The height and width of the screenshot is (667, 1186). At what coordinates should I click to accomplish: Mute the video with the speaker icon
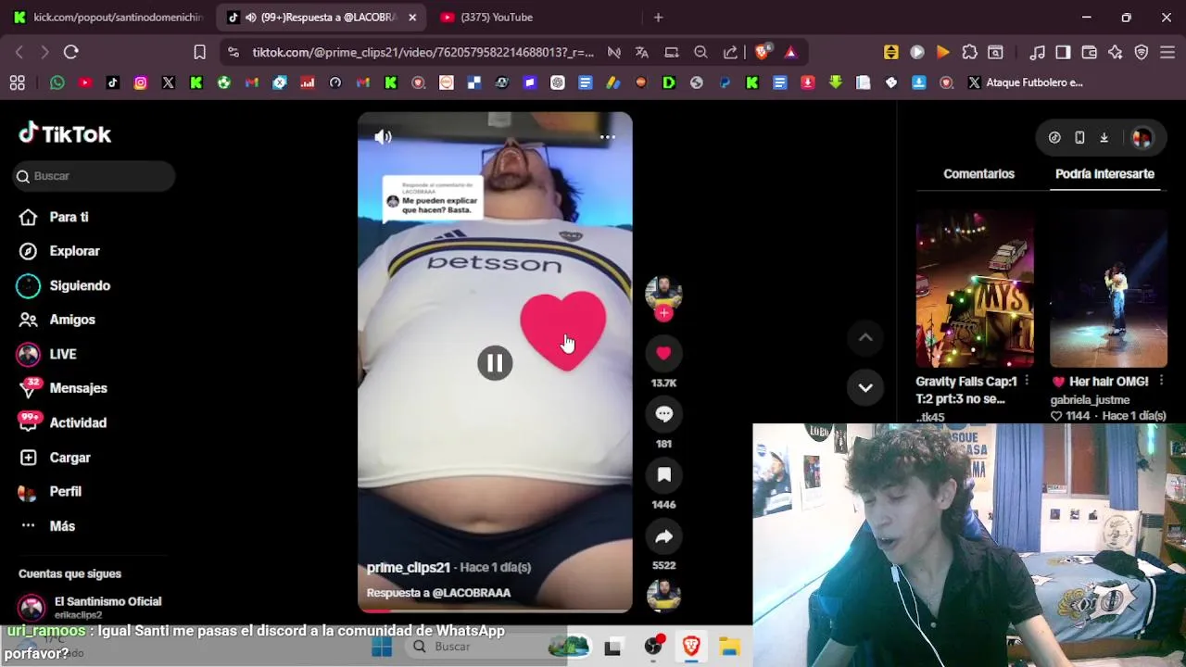tap(383, 137)
